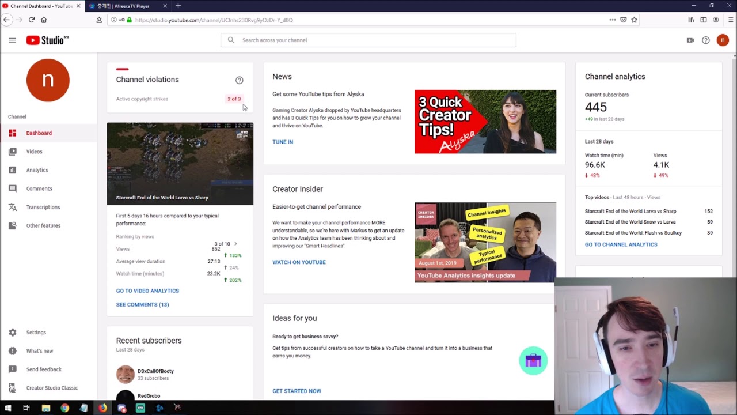Click SEE COMMENTS (13) link
This screenshot has height=415, width=737.
point(142,305)
